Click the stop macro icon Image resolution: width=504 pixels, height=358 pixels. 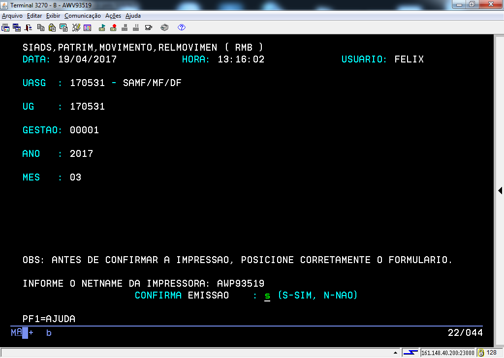click(125, 28)
